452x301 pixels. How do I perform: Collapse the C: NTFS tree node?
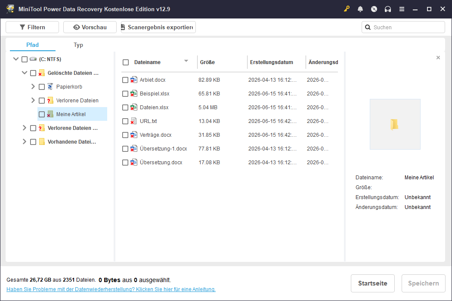click(16, 59)
